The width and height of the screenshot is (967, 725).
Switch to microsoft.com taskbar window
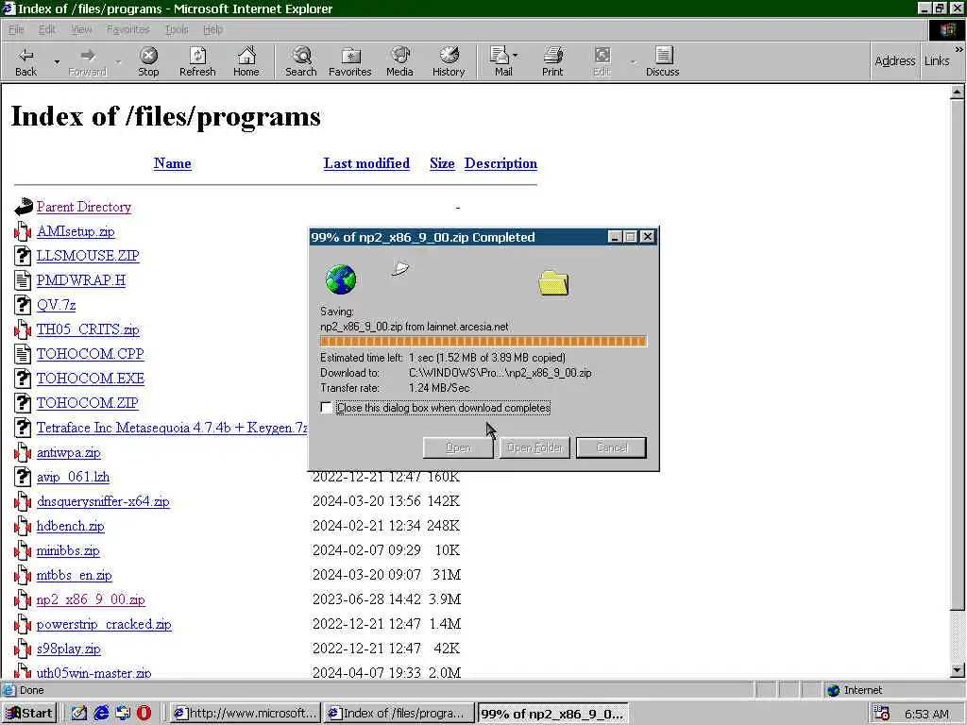coord(245,714)
